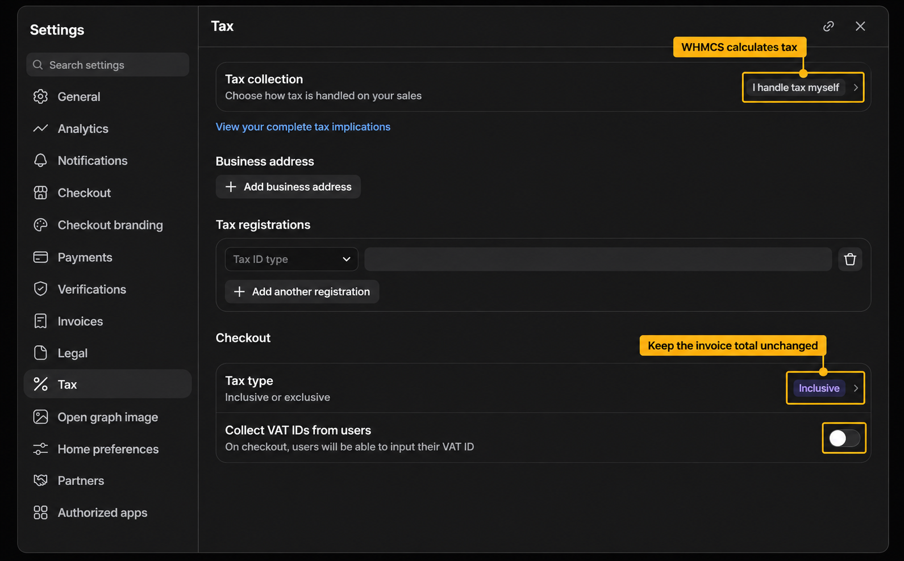This screenshot has width=904, height=561.
Task: Click the 'Tax collection' heading text
Action: 264,79
